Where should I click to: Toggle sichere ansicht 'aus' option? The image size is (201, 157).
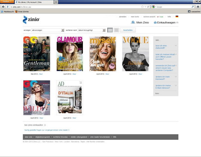(x=161, y=17)
